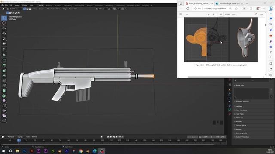Select the Loop Cut tool

click(x=4, y=81)
